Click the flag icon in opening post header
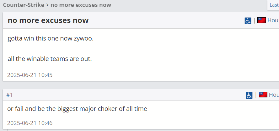Screen dimensions: 279x131 pyautogui.click(x=261, y=20)
